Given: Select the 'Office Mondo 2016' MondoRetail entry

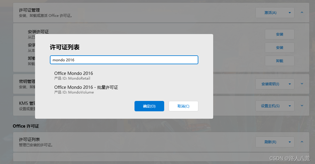Looking at the screenshot, I should (124, 76).
